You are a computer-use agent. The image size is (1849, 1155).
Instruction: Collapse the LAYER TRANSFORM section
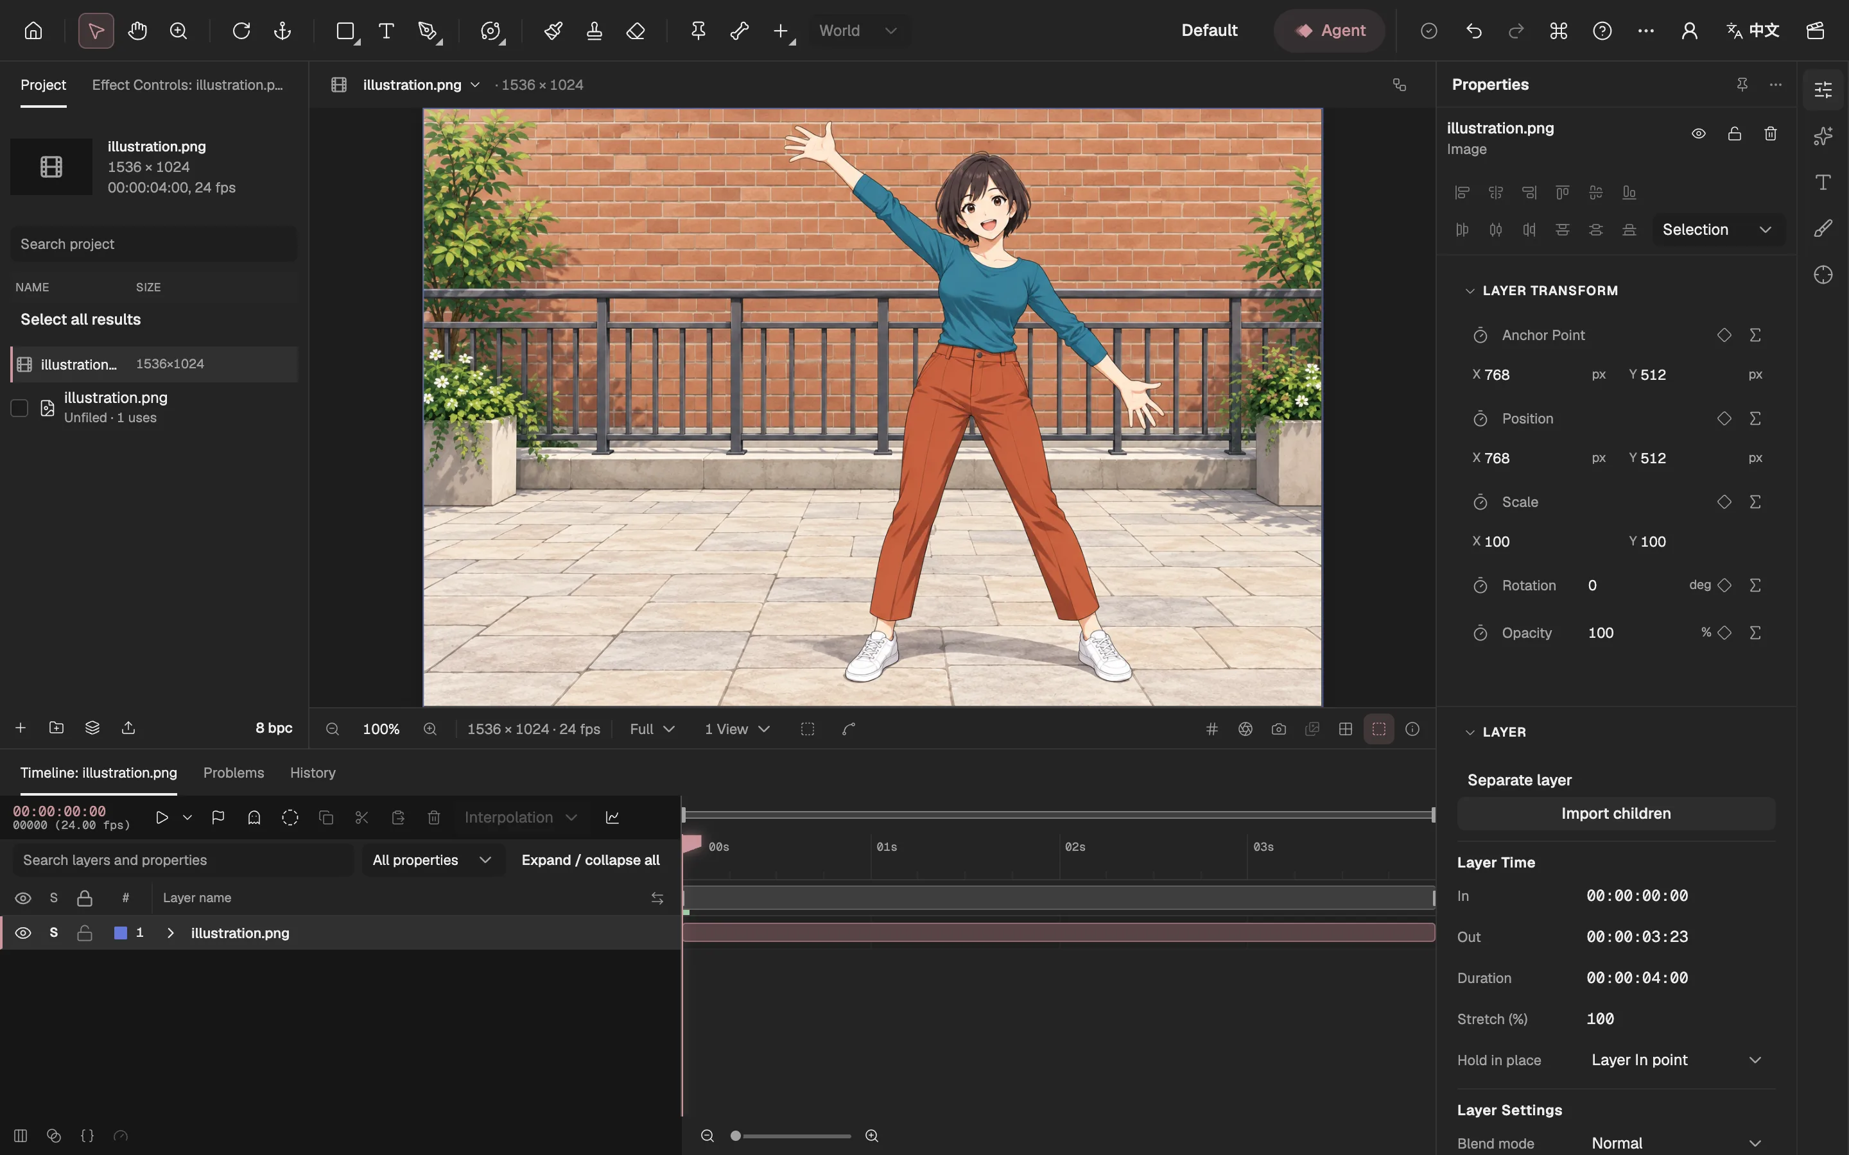1470,291
